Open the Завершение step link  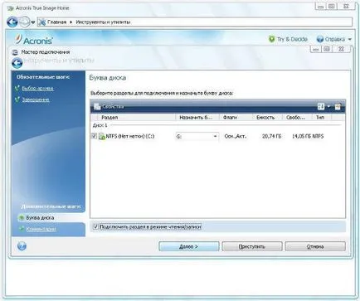tap(36, 100)
